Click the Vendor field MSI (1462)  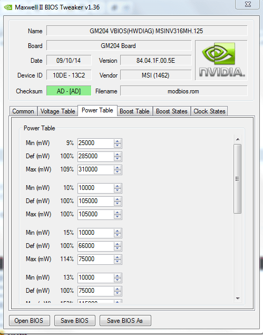(x=155, y=75)
